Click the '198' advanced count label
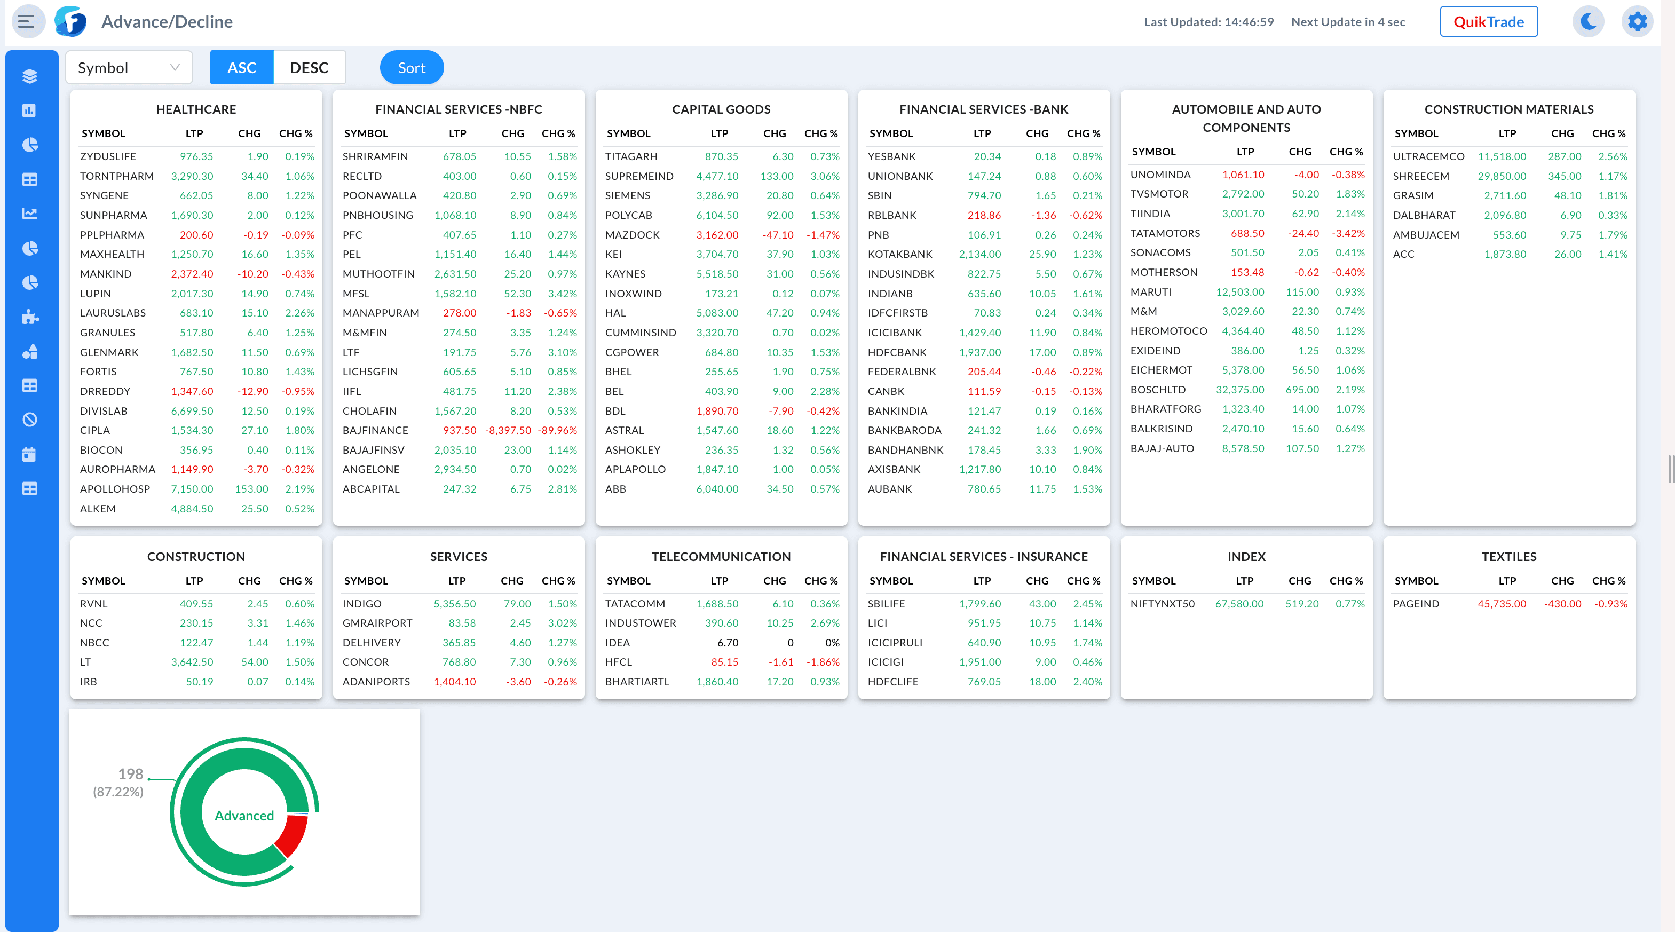Viewport: 1675px width, 932px height. pyautogui.click(x=130, y=774)
